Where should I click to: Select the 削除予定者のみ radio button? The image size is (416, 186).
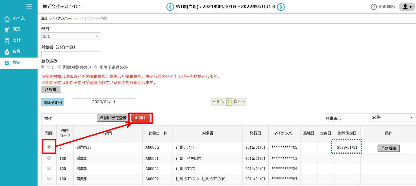pos(95,67)
